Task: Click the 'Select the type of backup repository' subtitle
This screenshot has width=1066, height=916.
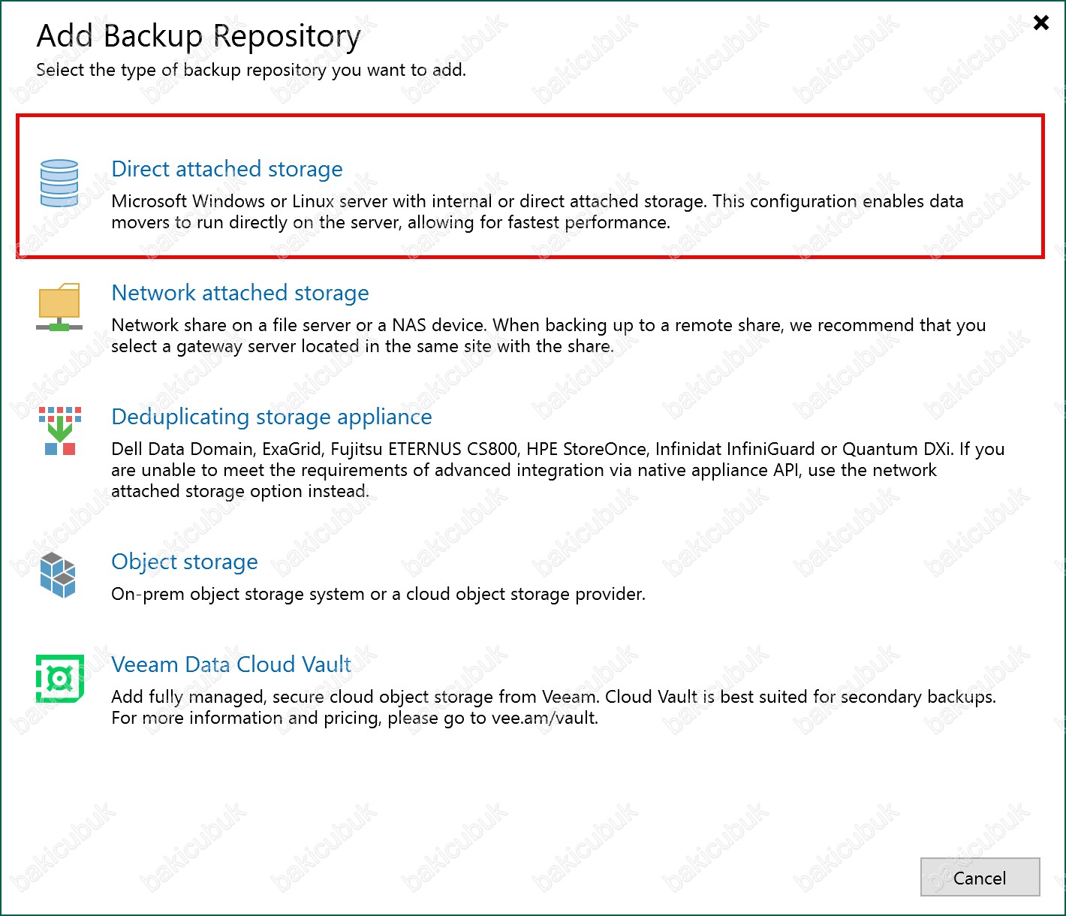Action: point(251,70)
